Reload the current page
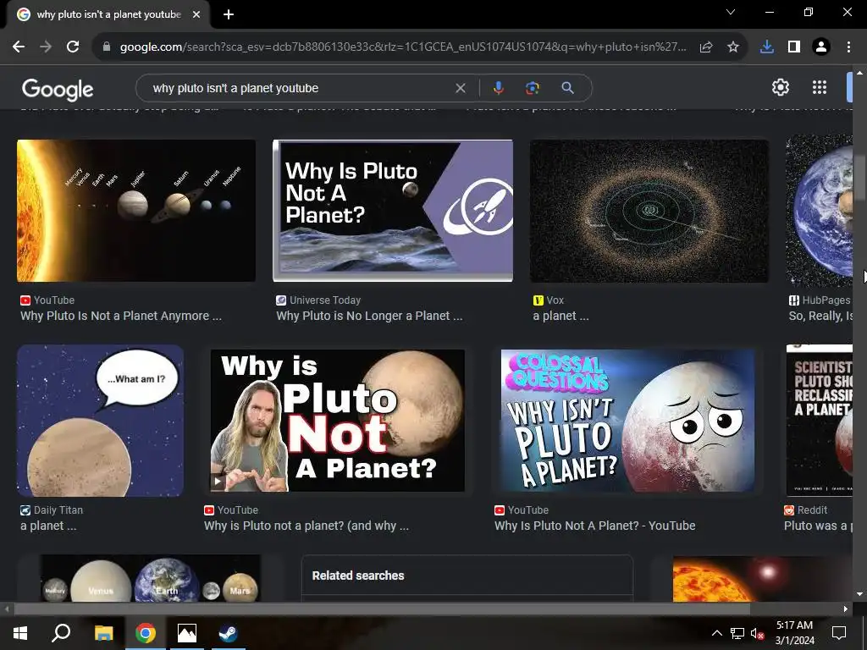 tap(73, 47)
